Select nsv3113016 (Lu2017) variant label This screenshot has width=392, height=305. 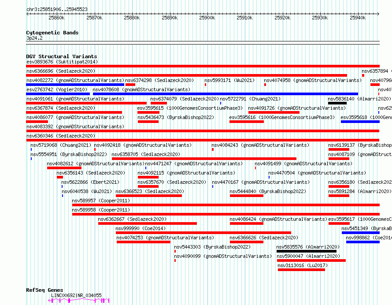[303, 265]
